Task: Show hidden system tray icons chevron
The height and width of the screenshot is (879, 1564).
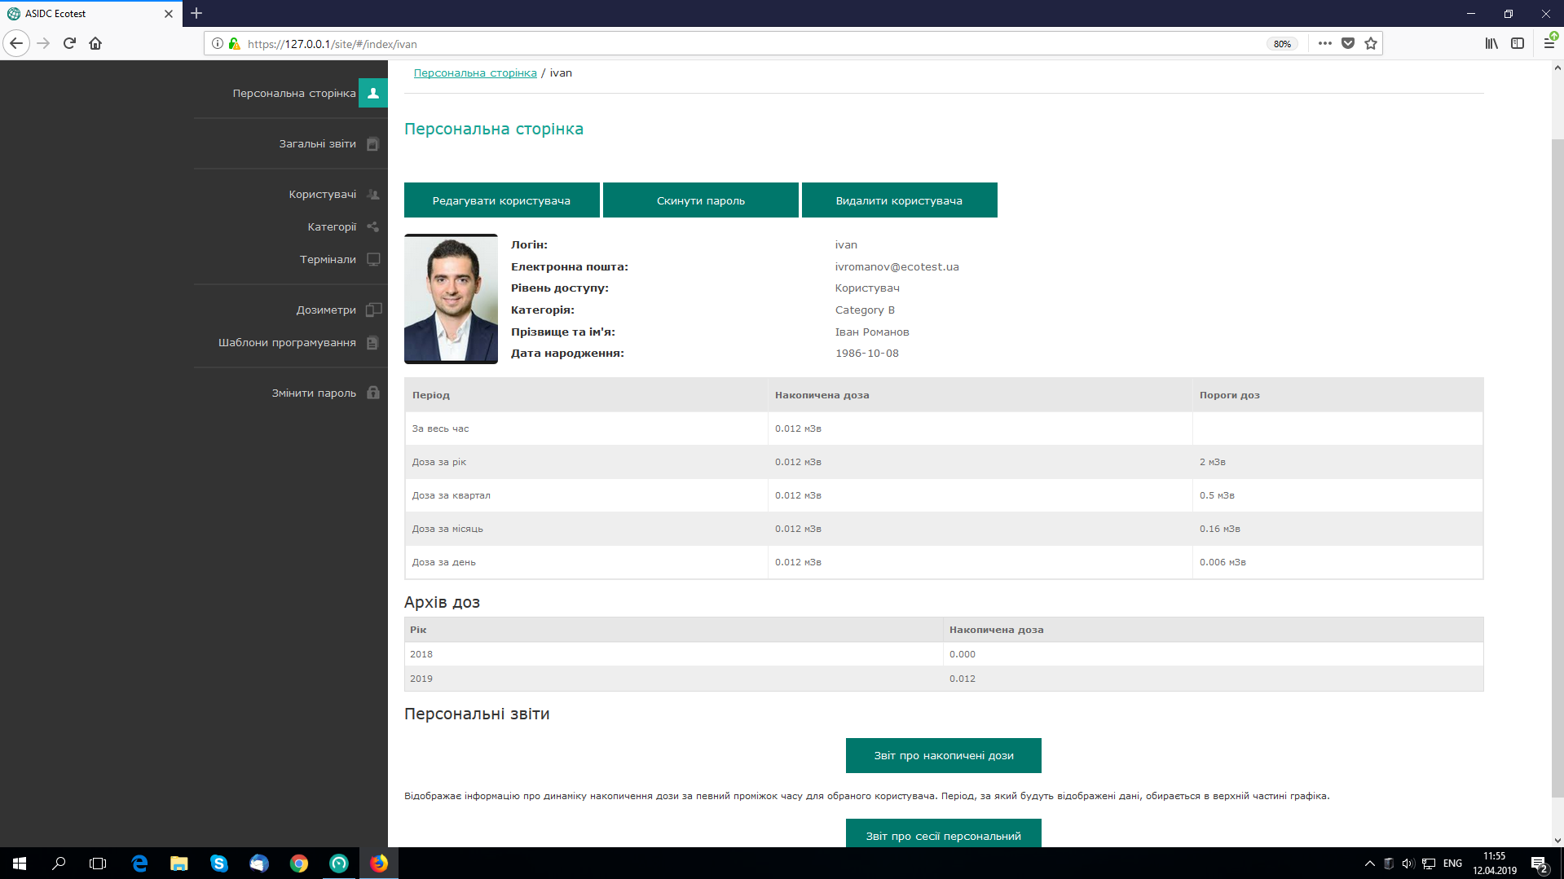Action: [x=1369, y=864]
